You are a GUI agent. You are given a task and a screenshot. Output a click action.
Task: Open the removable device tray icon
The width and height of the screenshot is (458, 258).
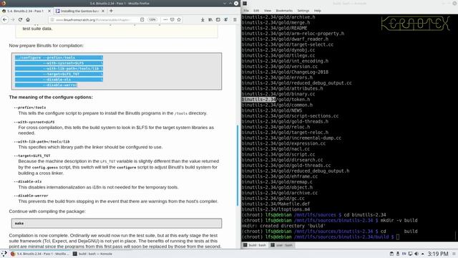pos(398,254)
